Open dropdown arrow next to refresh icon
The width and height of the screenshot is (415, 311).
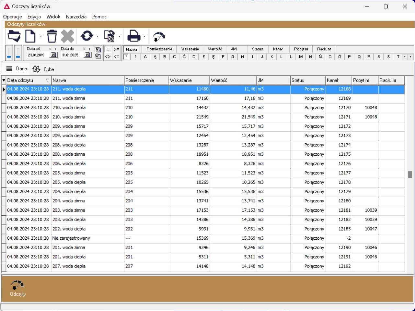click(x=97, y=36)
